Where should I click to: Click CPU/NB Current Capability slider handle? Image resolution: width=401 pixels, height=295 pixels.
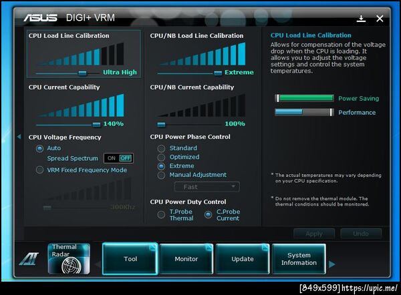[161, 125]
